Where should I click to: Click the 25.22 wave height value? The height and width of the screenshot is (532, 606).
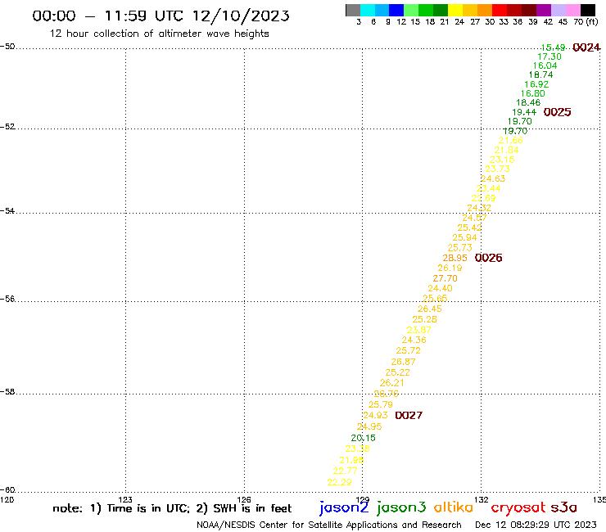[x=398, y=372]
